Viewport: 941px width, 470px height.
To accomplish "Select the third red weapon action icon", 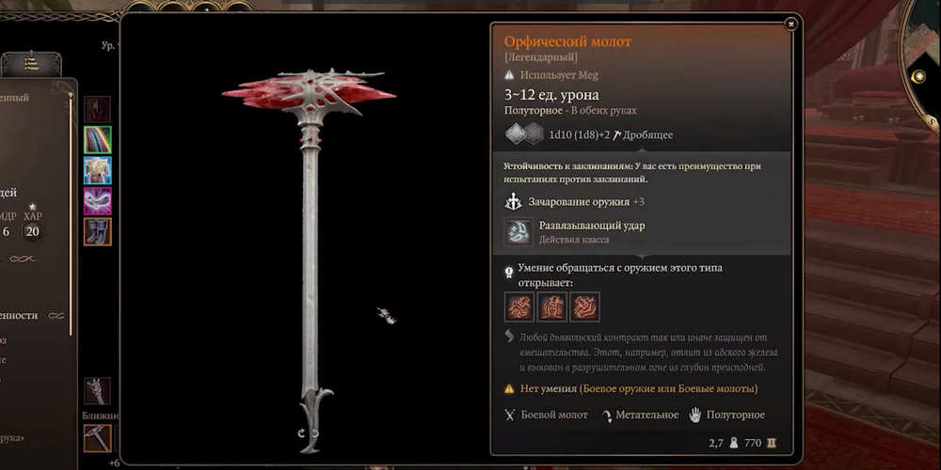I will tap(585, 306).
